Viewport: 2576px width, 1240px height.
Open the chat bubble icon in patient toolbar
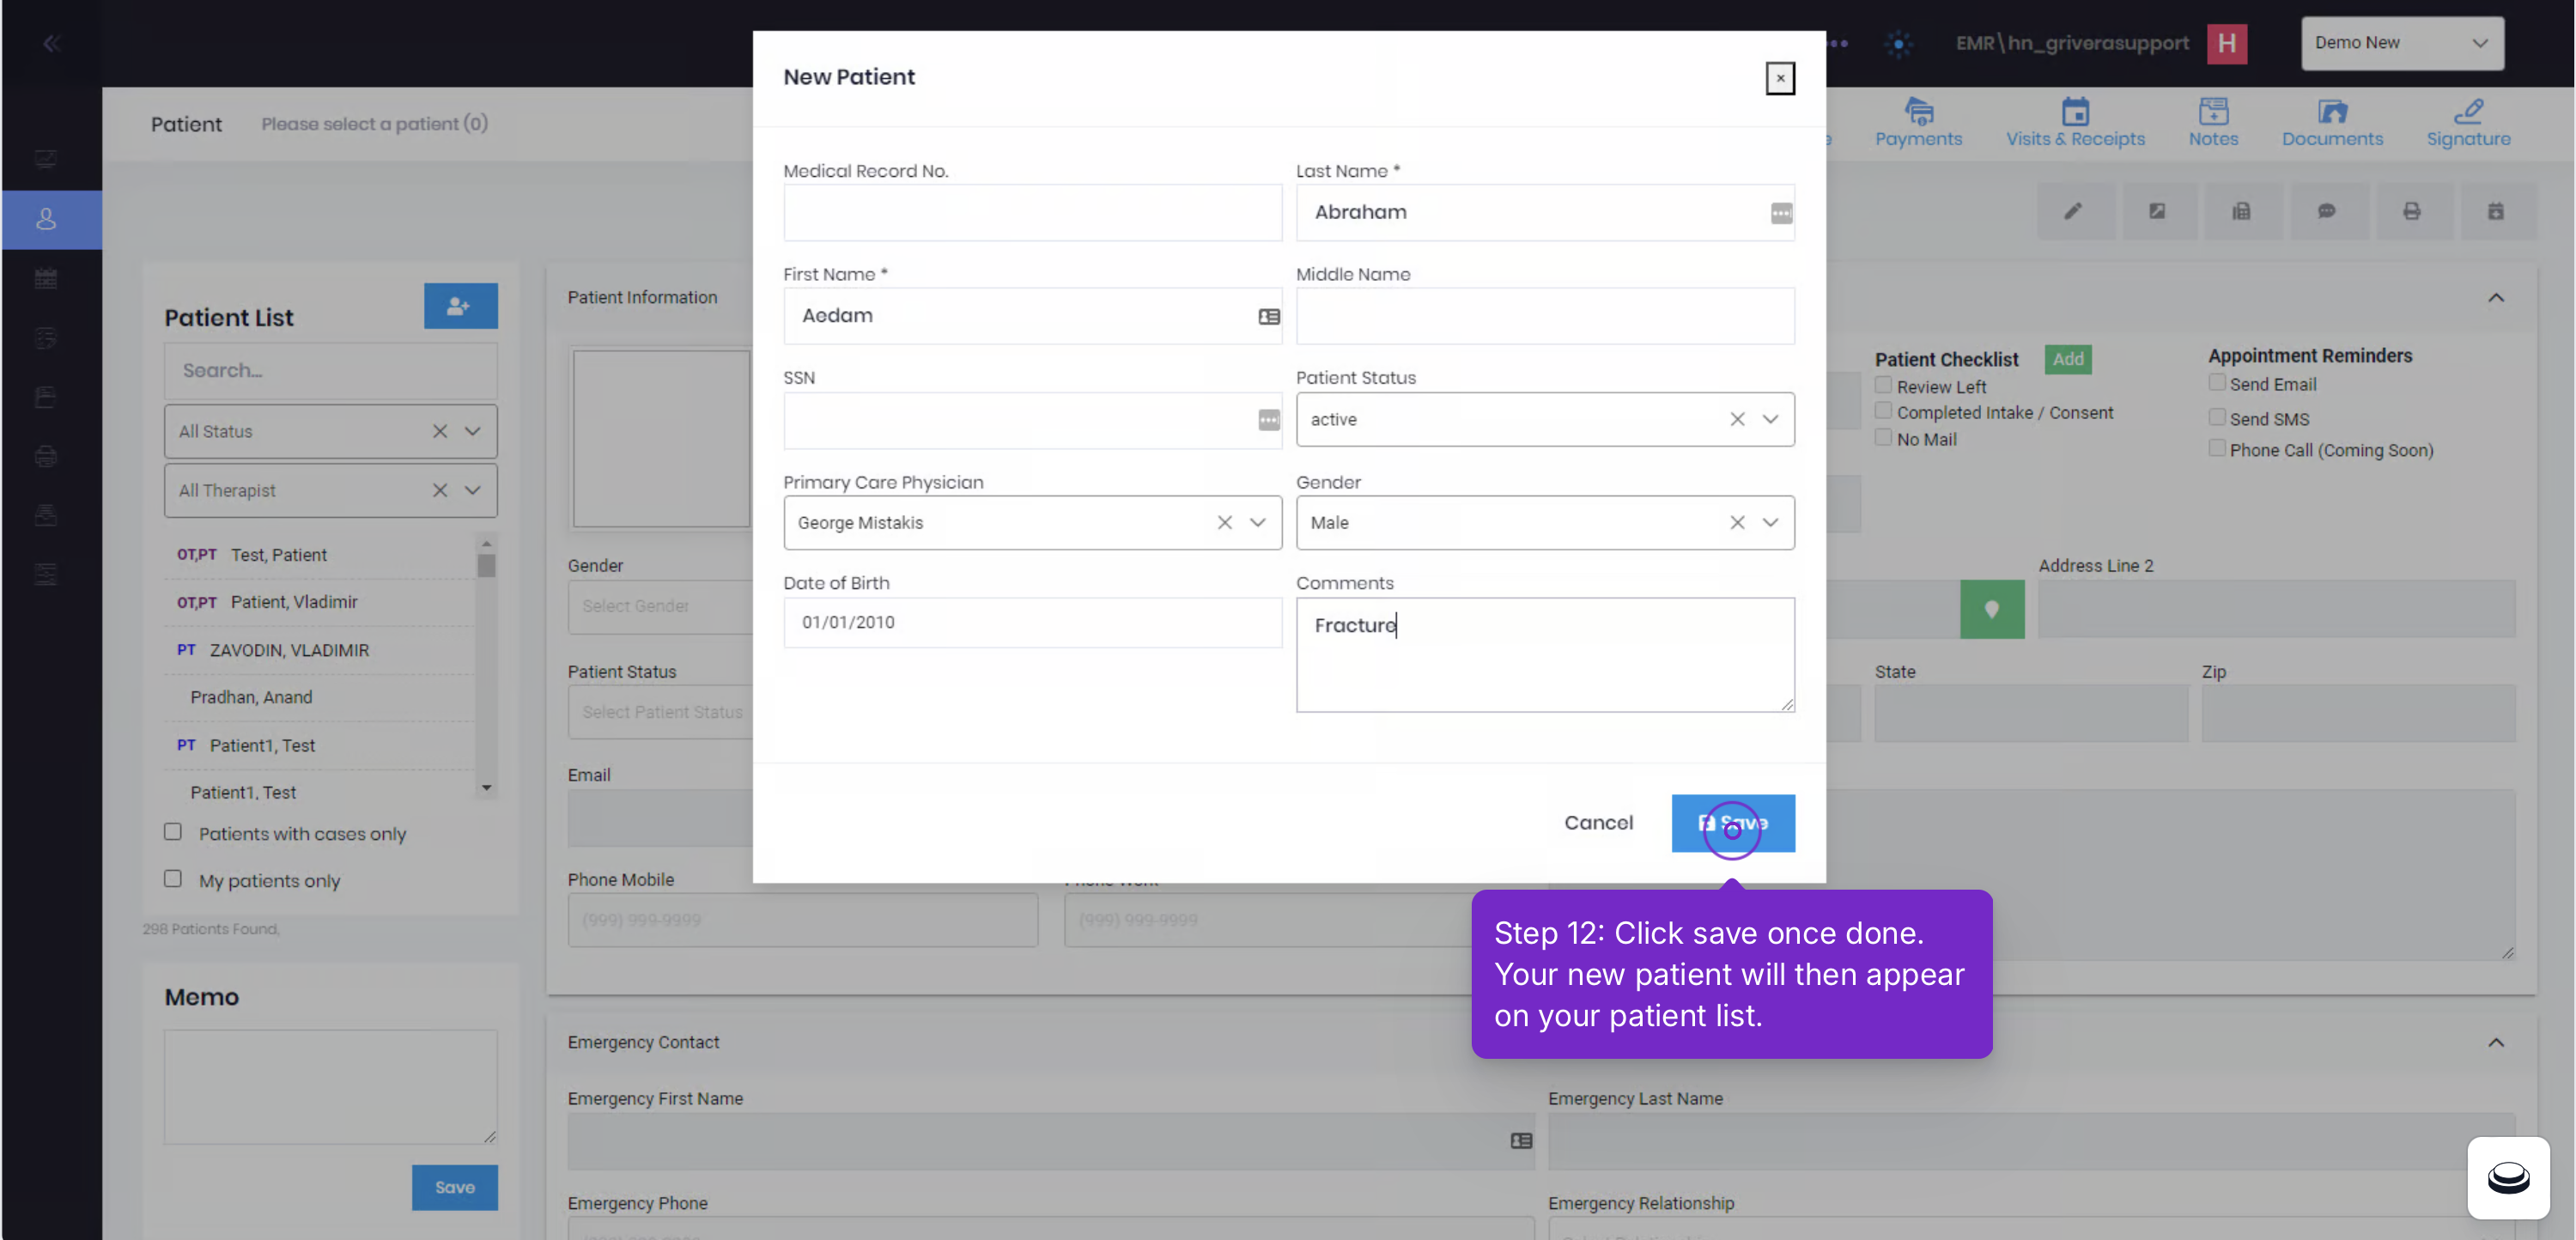[2328, 211]
